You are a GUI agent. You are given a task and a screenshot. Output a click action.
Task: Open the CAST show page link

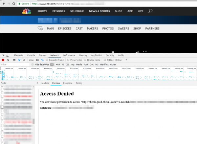[x=79, y=28]
